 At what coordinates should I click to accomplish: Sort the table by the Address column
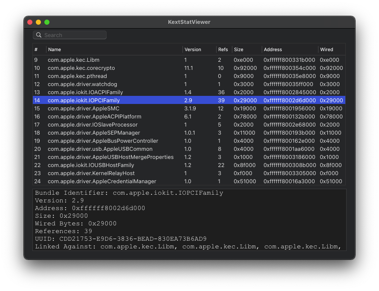[272, 49]
